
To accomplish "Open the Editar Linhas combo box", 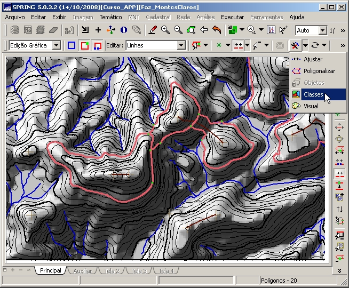I will [181, 46].
